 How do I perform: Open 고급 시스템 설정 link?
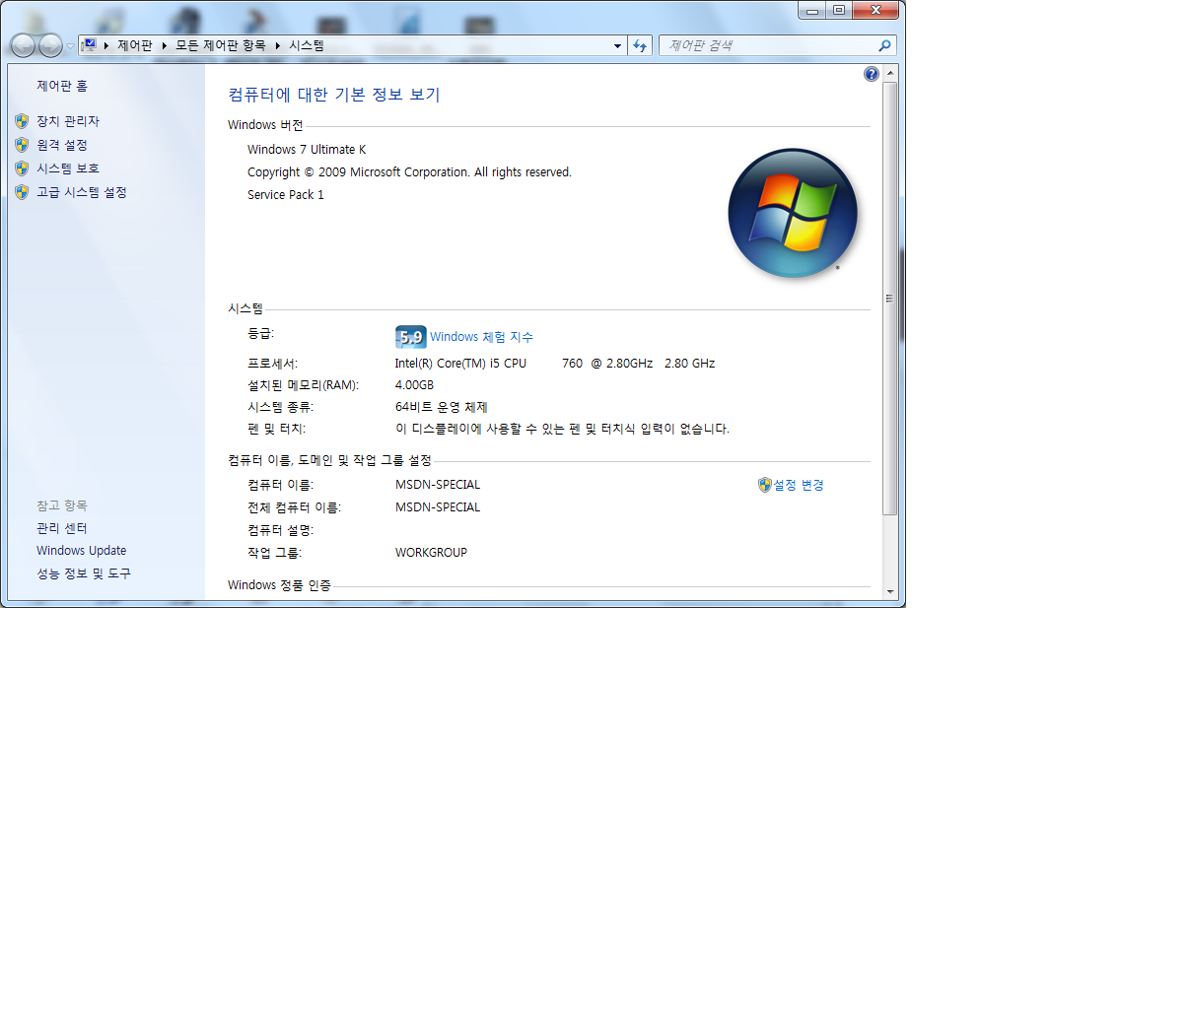coord(82,192)
